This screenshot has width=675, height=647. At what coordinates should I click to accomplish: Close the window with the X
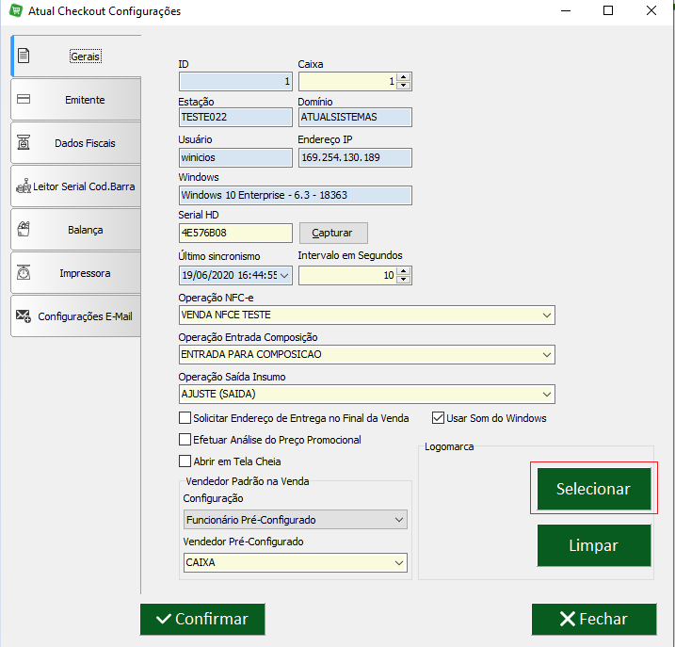coord(651,10)
